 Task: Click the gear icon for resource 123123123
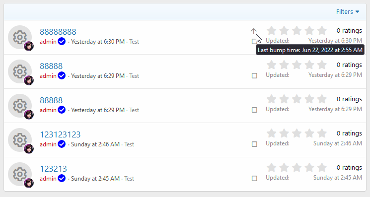pos(20,140)
